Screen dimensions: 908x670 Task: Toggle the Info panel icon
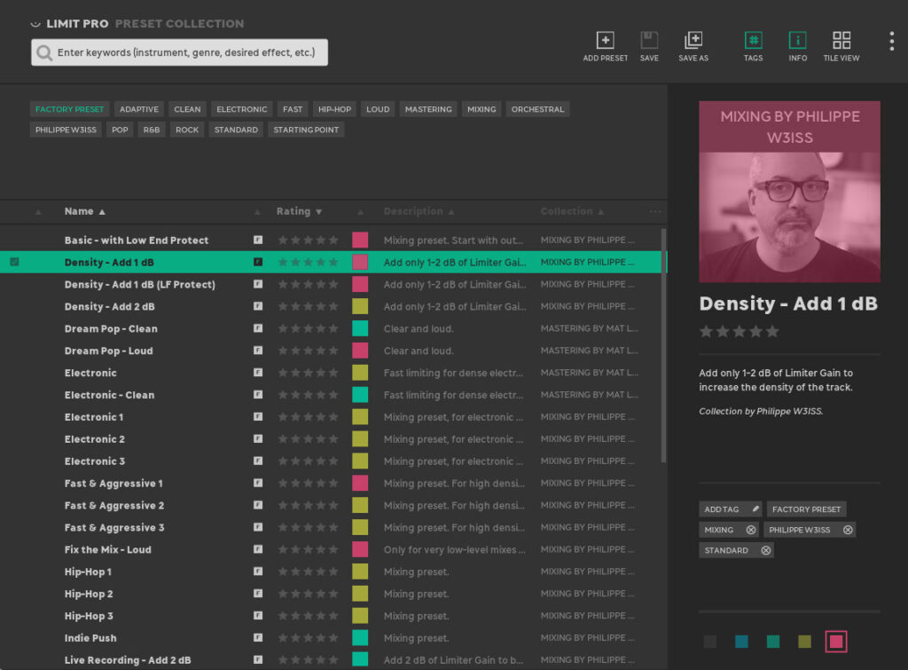click(x=797, y=40)
